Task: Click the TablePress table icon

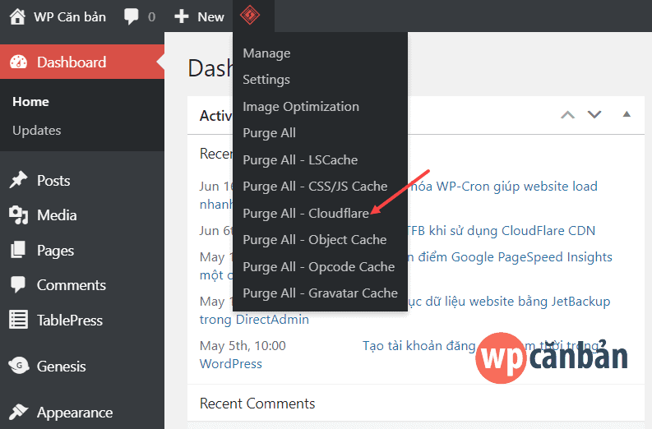Action: [x=18, y=320]
